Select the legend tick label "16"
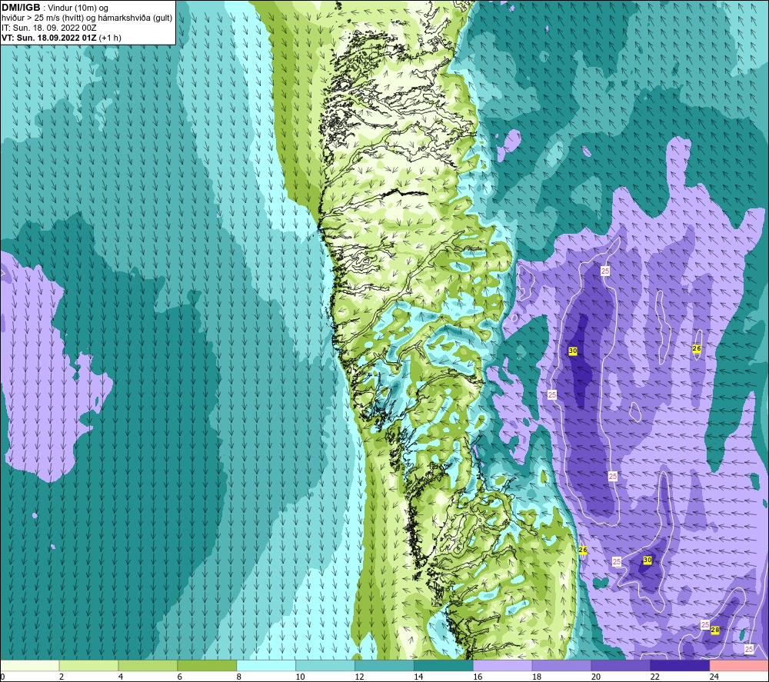Screen dimensions: 769x682 [x=478, y=677]
